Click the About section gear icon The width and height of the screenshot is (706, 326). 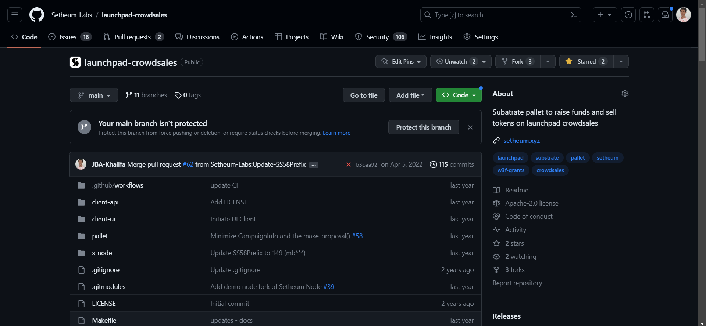click(625, 93)
